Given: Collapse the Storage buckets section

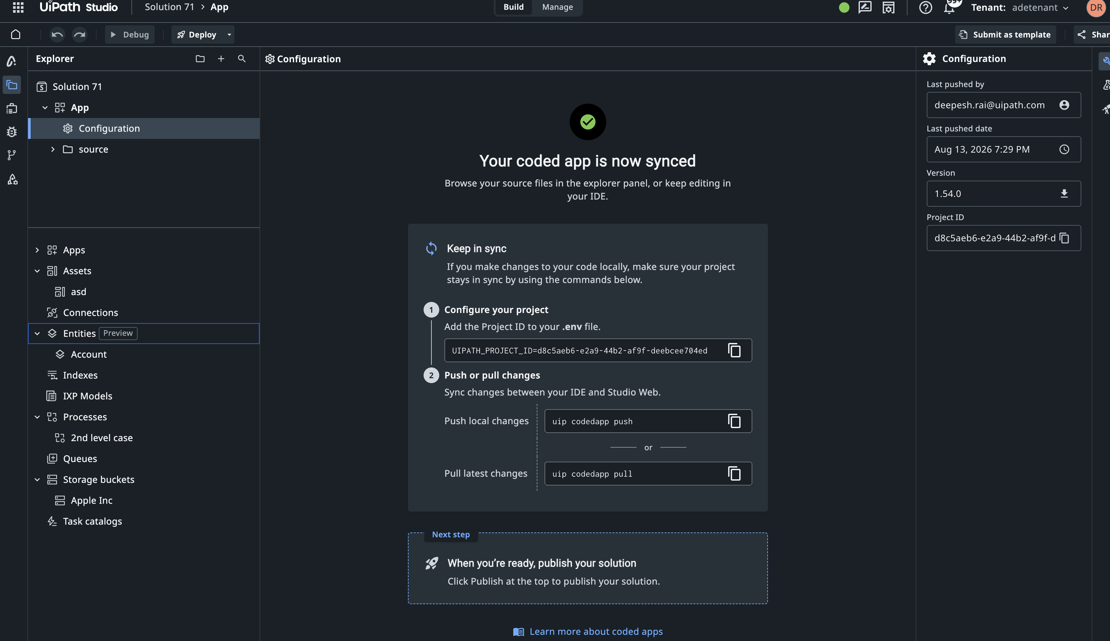Looking at the screenshot, I should pos(37,479).
